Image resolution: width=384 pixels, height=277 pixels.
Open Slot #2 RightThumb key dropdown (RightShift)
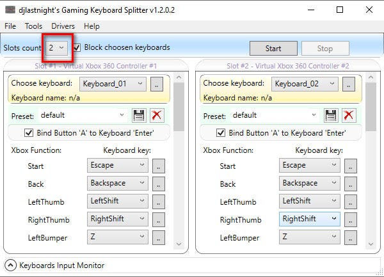click(x=310, y=219)
